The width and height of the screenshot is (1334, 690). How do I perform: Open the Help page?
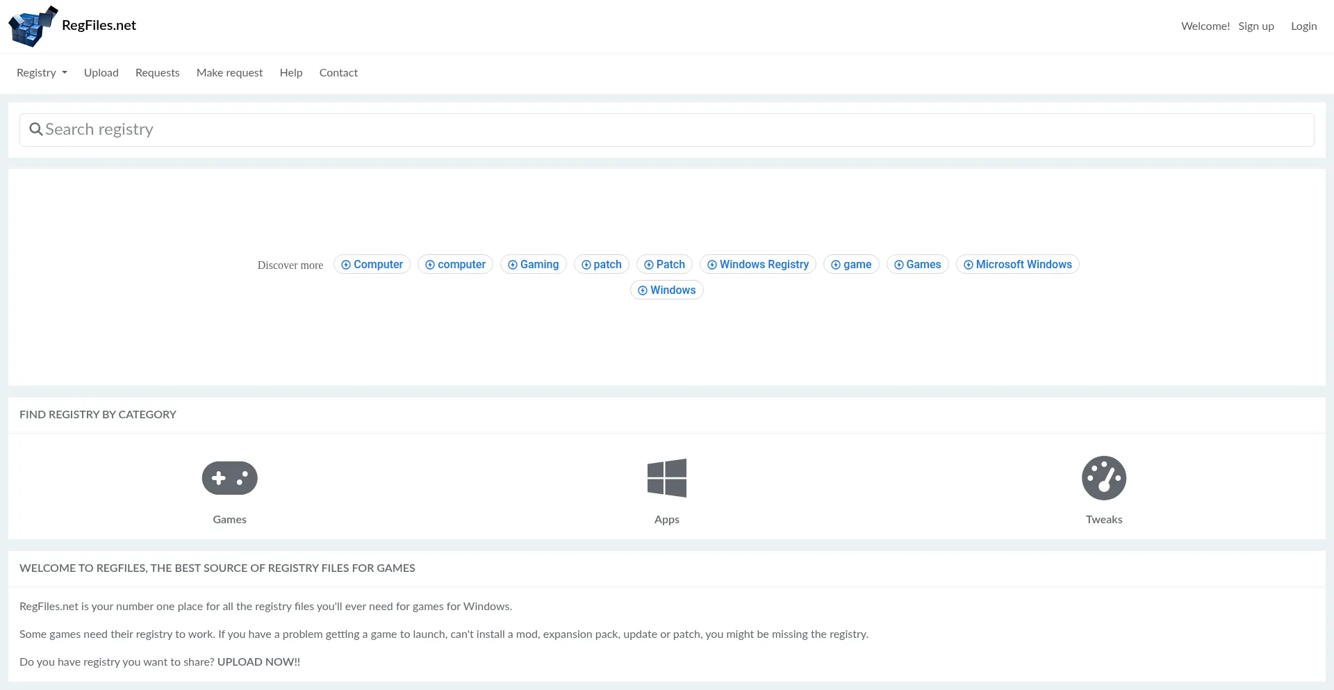tap(291, 73)
